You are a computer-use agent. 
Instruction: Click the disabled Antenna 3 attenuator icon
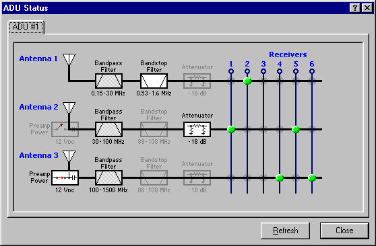point(197,178)
